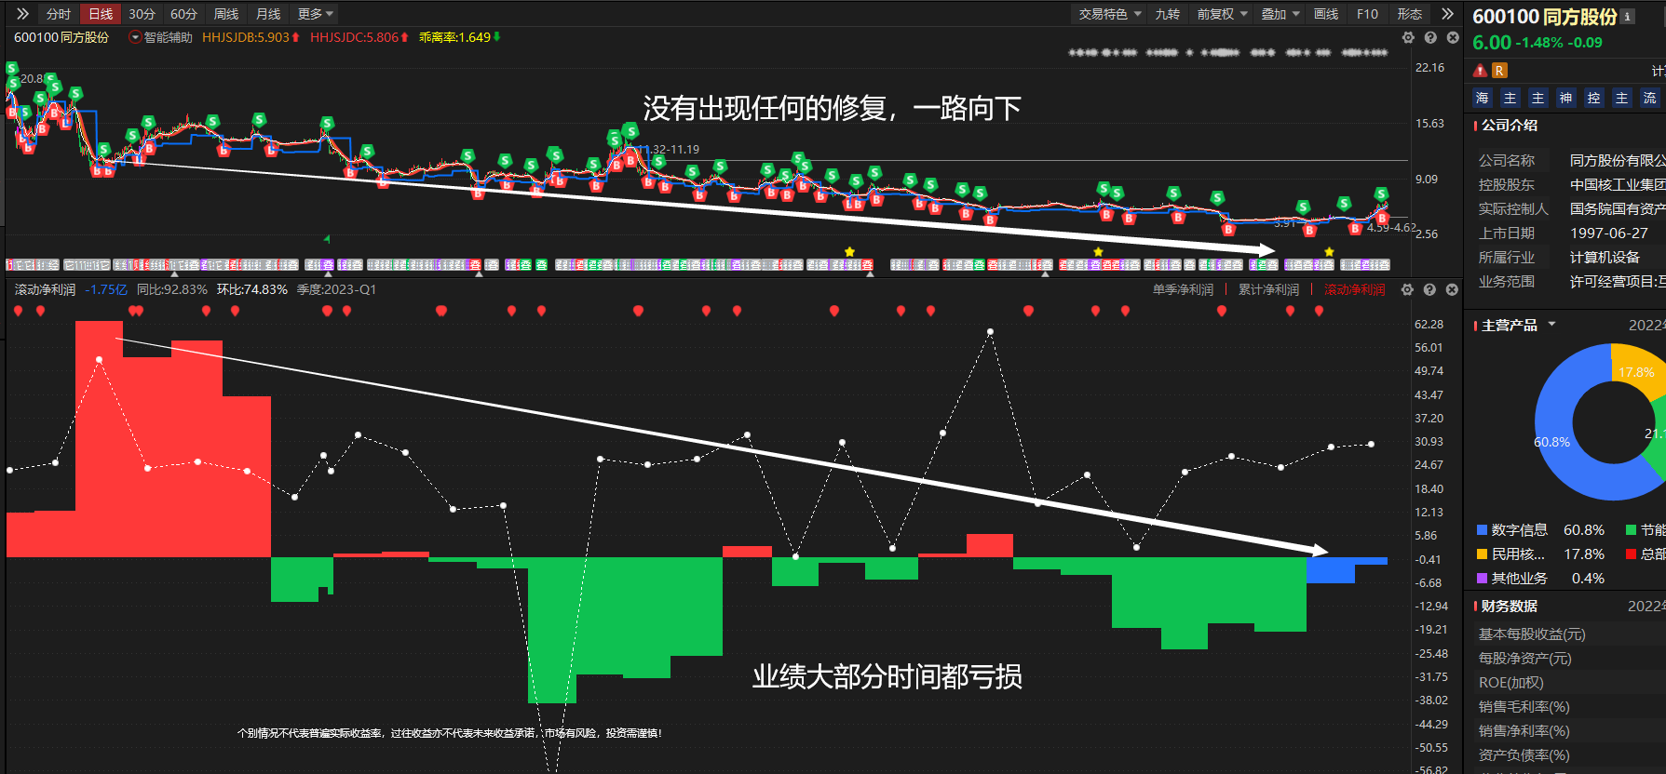Select the 日线 daily chart tab
This screenshot has width=1666, height=774.
coord(101,14)
